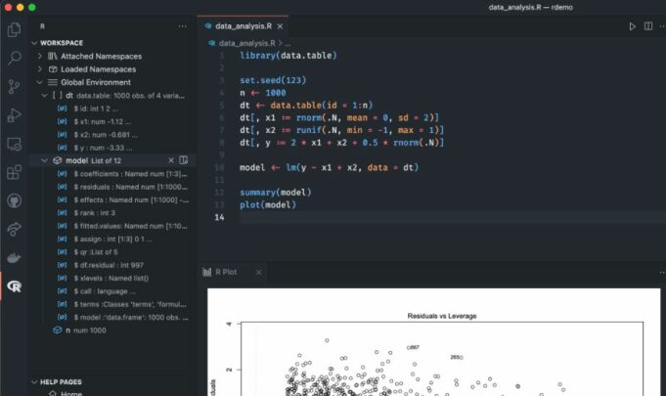Select the $ call : language row
666x396 pixels.
pyautogui.click(x=112, y=291)
